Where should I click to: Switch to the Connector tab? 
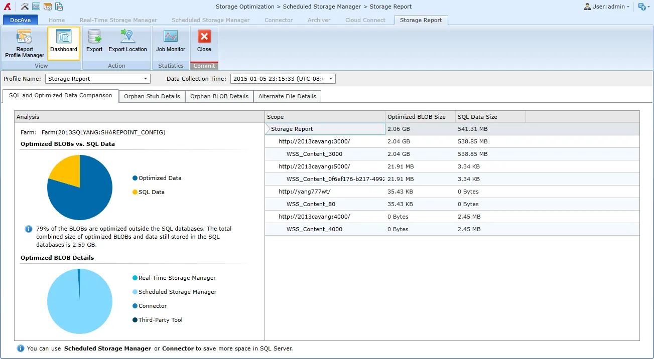[x=279, y=20]
